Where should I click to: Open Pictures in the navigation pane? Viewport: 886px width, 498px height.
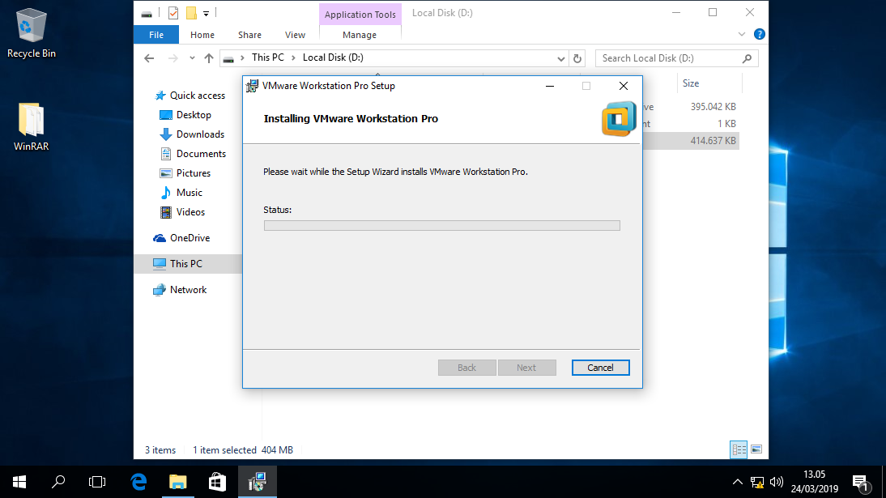[x=194, y=173]
